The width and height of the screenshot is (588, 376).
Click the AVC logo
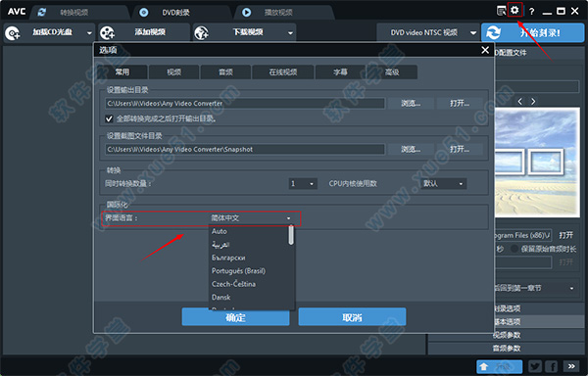[x=17, y=12]
